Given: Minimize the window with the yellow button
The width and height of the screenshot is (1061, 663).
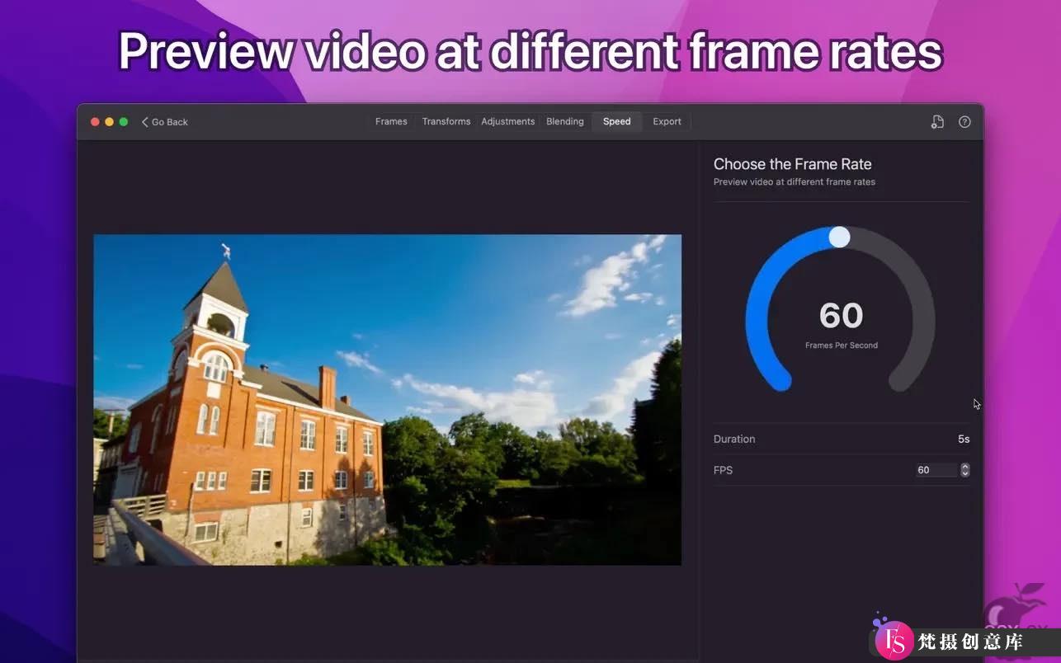Looking at the screenshot, I should tap(109, 122).
